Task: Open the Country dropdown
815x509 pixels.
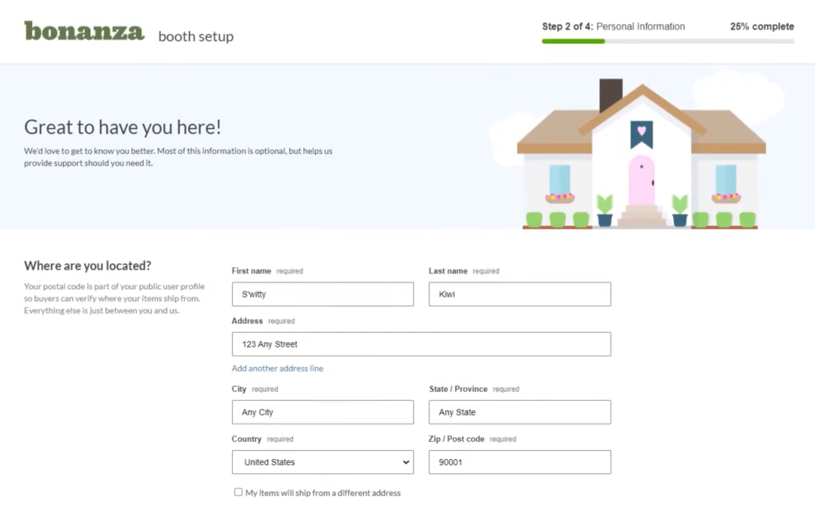Action: click(x=322, y=462)
